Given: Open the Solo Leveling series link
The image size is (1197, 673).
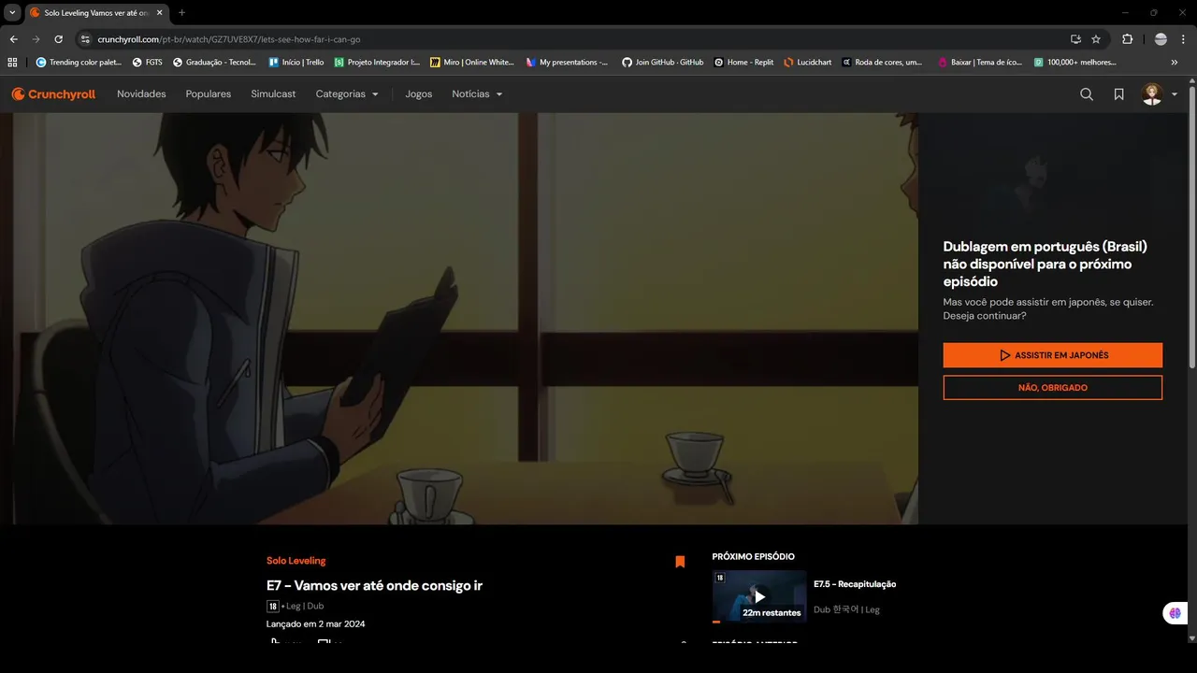Looking at the screenshot, I should (x=296, y=561).
